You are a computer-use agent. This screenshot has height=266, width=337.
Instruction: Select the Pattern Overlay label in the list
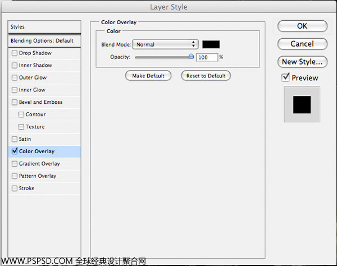coord(38,176)
